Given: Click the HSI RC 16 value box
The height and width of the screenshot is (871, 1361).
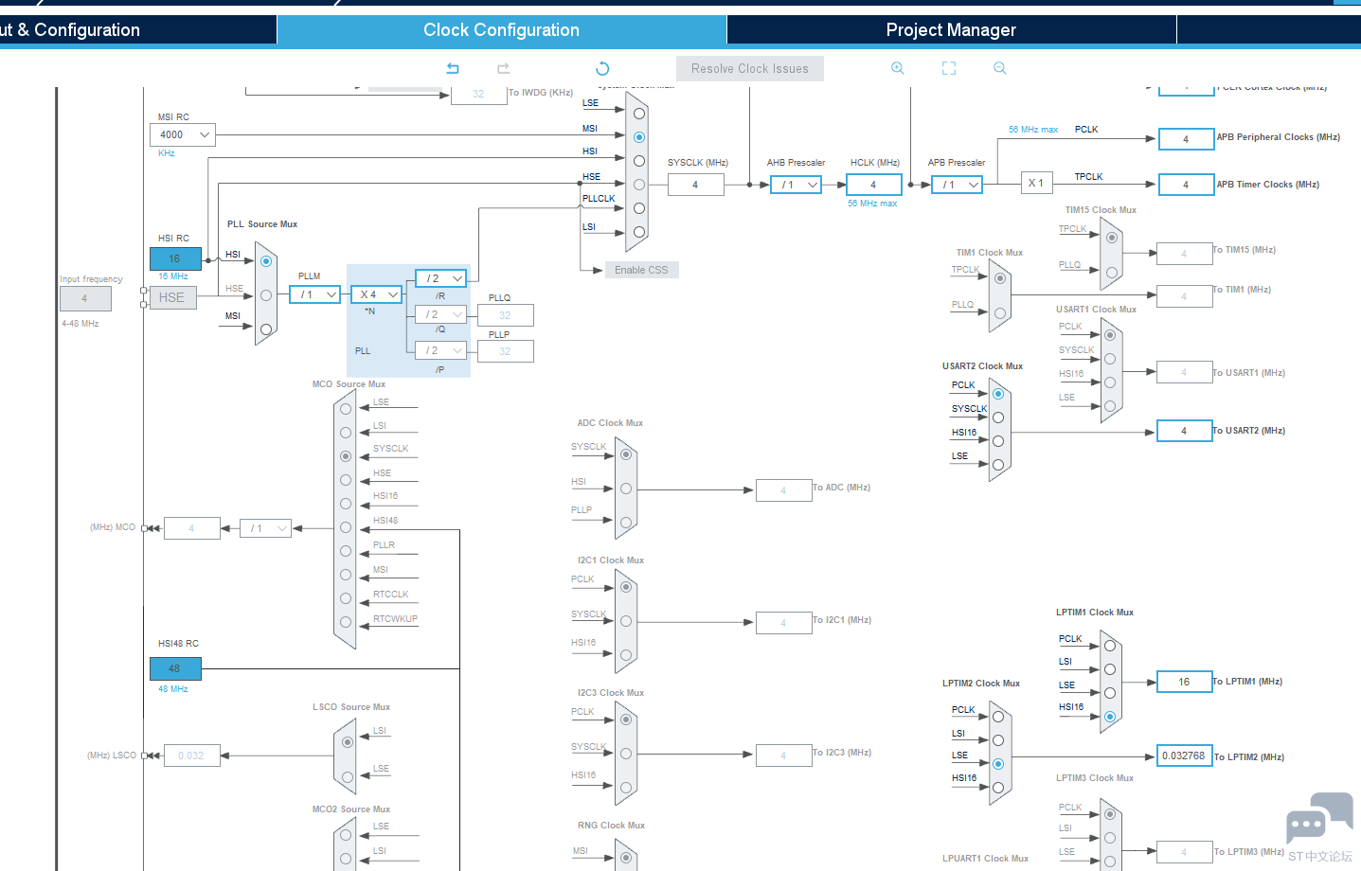Looking at the screenshot, I should 175,258.
